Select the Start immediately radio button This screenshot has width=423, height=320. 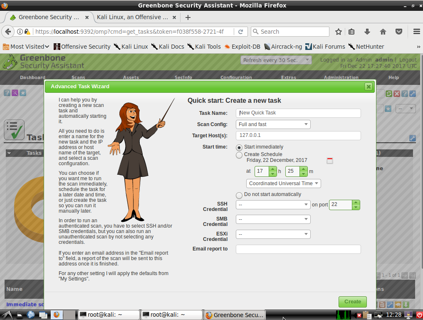pos(239,147)
